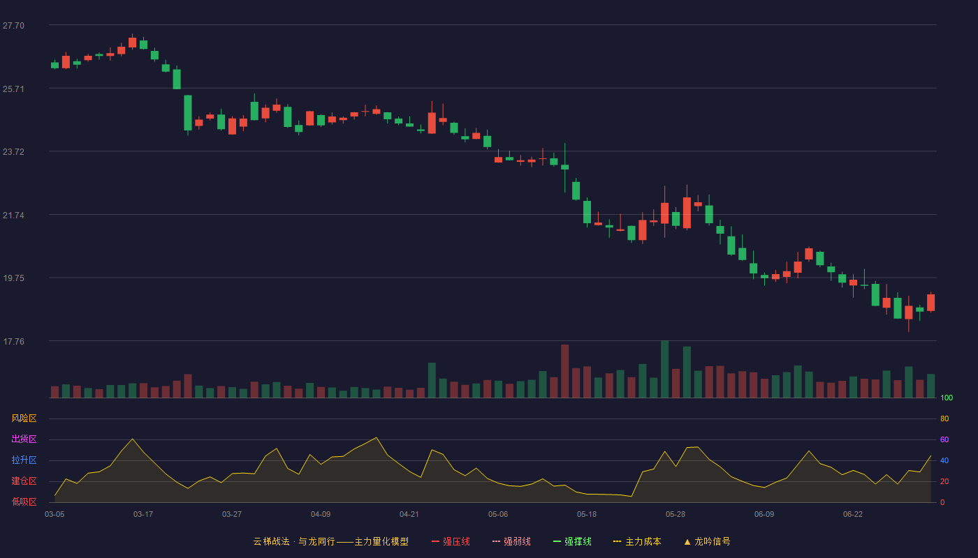Click the 04-21 date label
The image size is (978, 558).
[x=409, y=514]
